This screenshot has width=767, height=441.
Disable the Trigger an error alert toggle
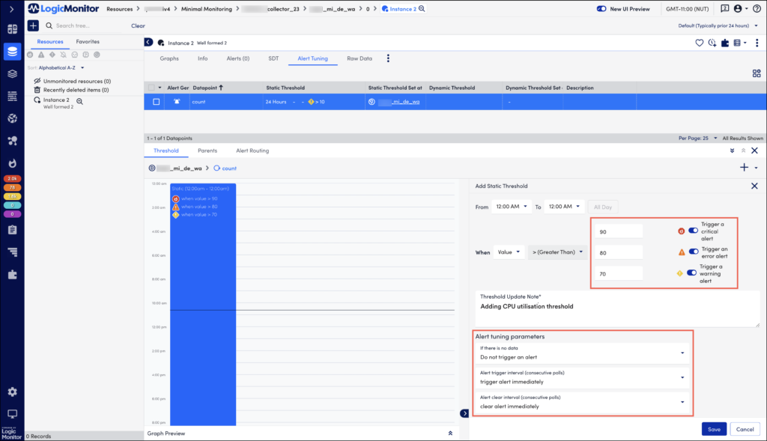coord(693,252)
